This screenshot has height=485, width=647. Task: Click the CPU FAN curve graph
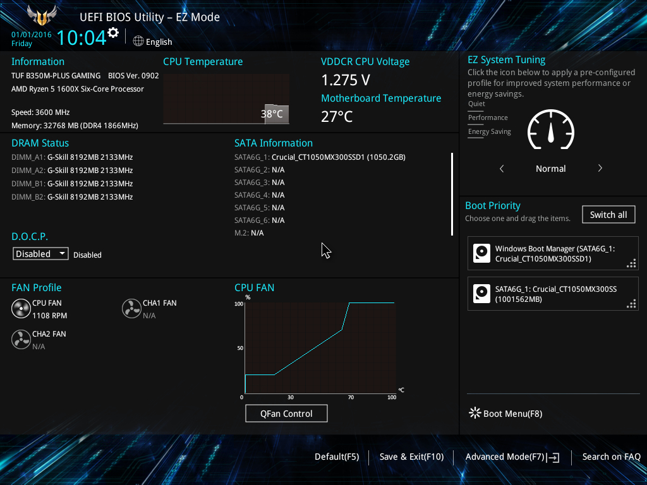(x=320, y=347)
